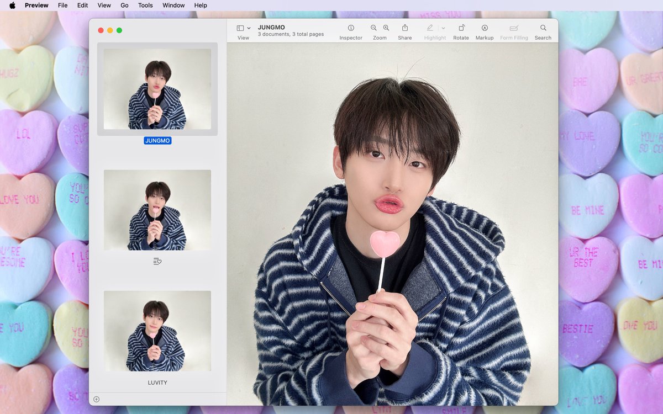Select the Highlight pen tool

point(430,28)
